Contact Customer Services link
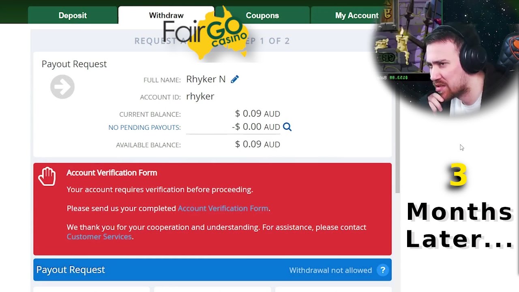 click(x=99, y=236)
